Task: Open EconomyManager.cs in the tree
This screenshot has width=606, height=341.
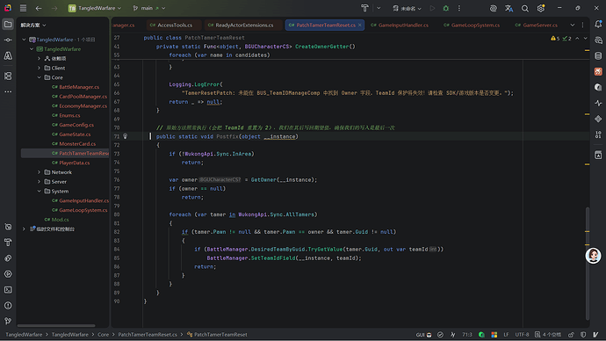Action: click(79, 106)
